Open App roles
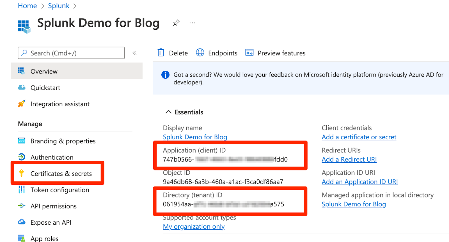The width and height of the screenshot is (449, 242). coord(44,239)
